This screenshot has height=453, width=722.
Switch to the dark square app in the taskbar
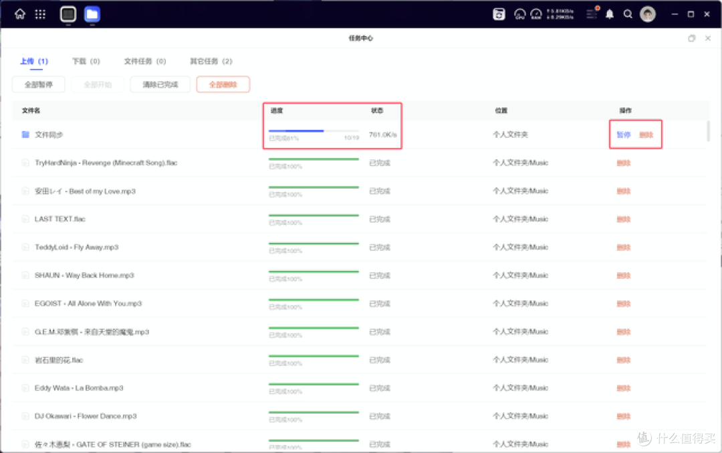(x=68, y=14)
